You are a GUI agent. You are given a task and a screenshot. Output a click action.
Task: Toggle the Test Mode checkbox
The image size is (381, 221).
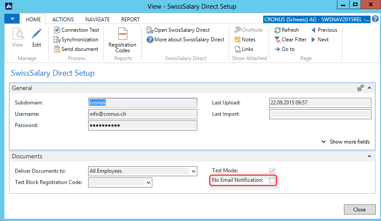click(272, 171)
